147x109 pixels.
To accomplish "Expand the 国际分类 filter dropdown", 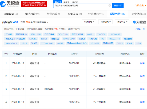I will 105,22.
